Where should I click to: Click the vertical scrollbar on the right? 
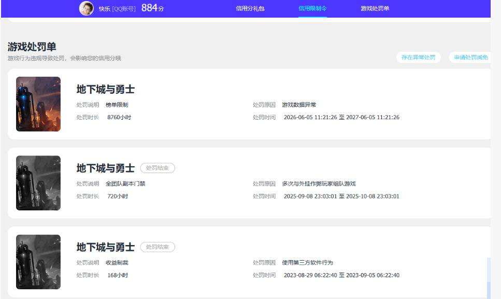click(x=489, y=278)
